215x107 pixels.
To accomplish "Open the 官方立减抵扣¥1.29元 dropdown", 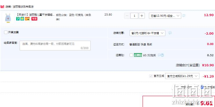I will (x=182, y=76).
